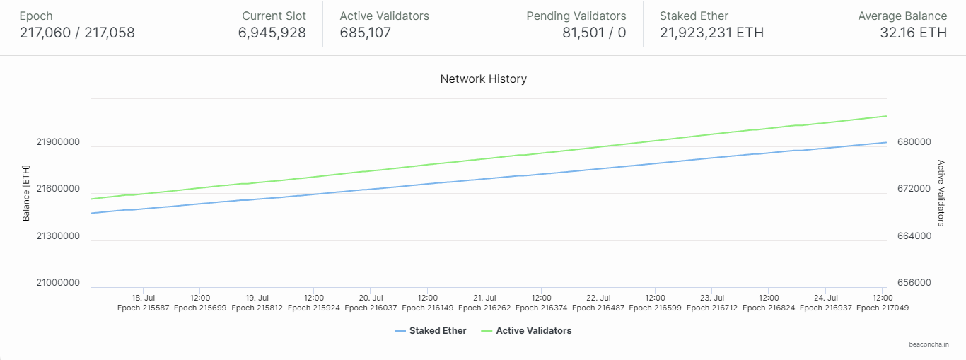966x360 pixels.
Task: Open the beaconcha.in chart credit link
Action: (929, 345)
